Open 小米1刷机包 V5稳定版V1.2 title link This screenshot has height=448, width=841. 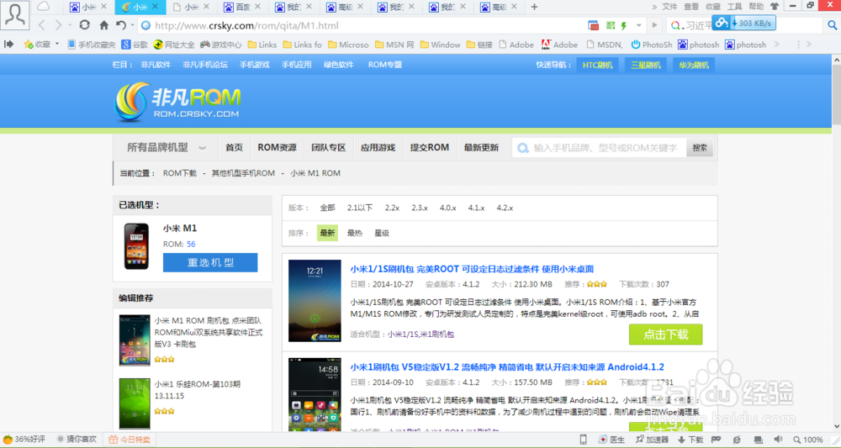tap(507, 367)
